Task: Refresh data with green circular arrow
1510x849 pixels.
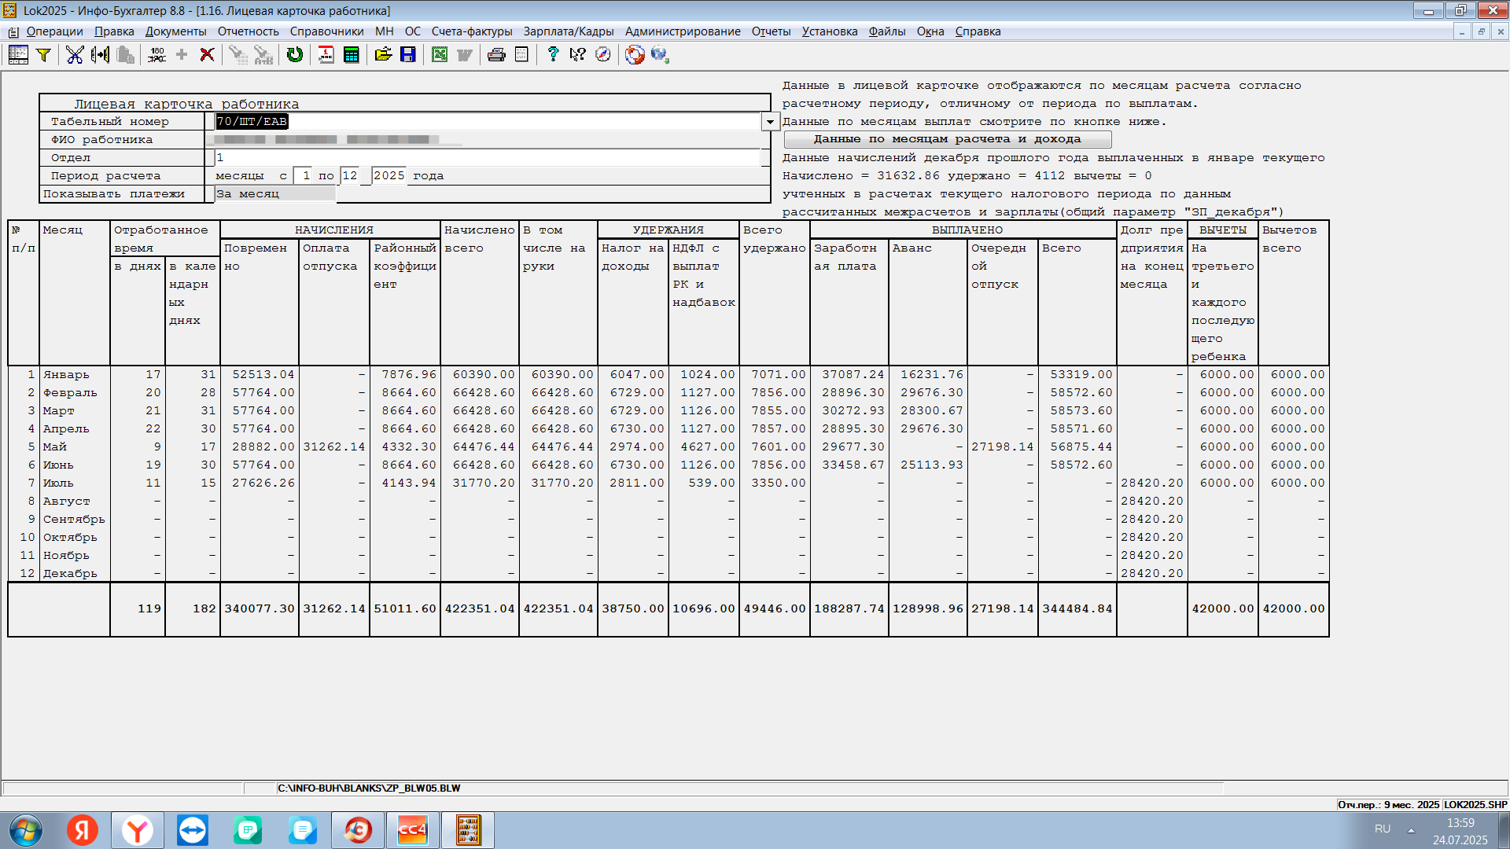Action: pos(295,54)
